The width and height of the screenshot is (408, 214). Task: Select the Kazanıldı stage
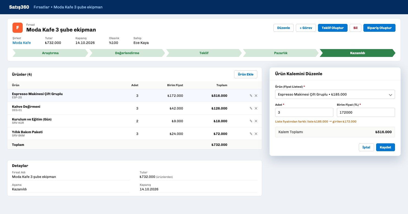[x=358, y=53]
